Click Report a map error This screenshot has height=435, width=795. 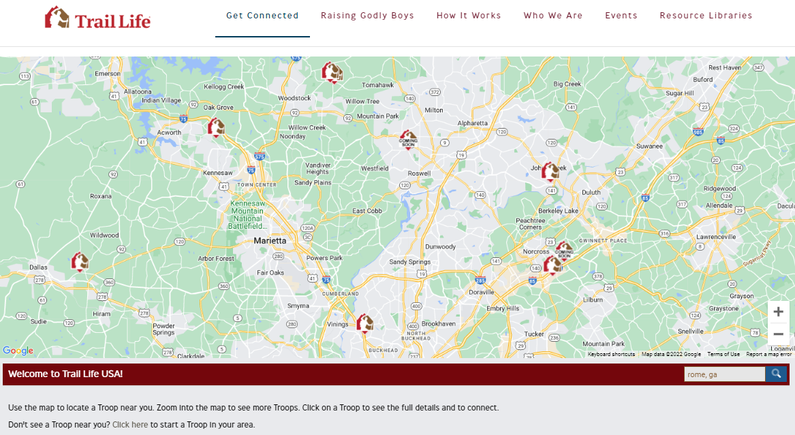768,355
